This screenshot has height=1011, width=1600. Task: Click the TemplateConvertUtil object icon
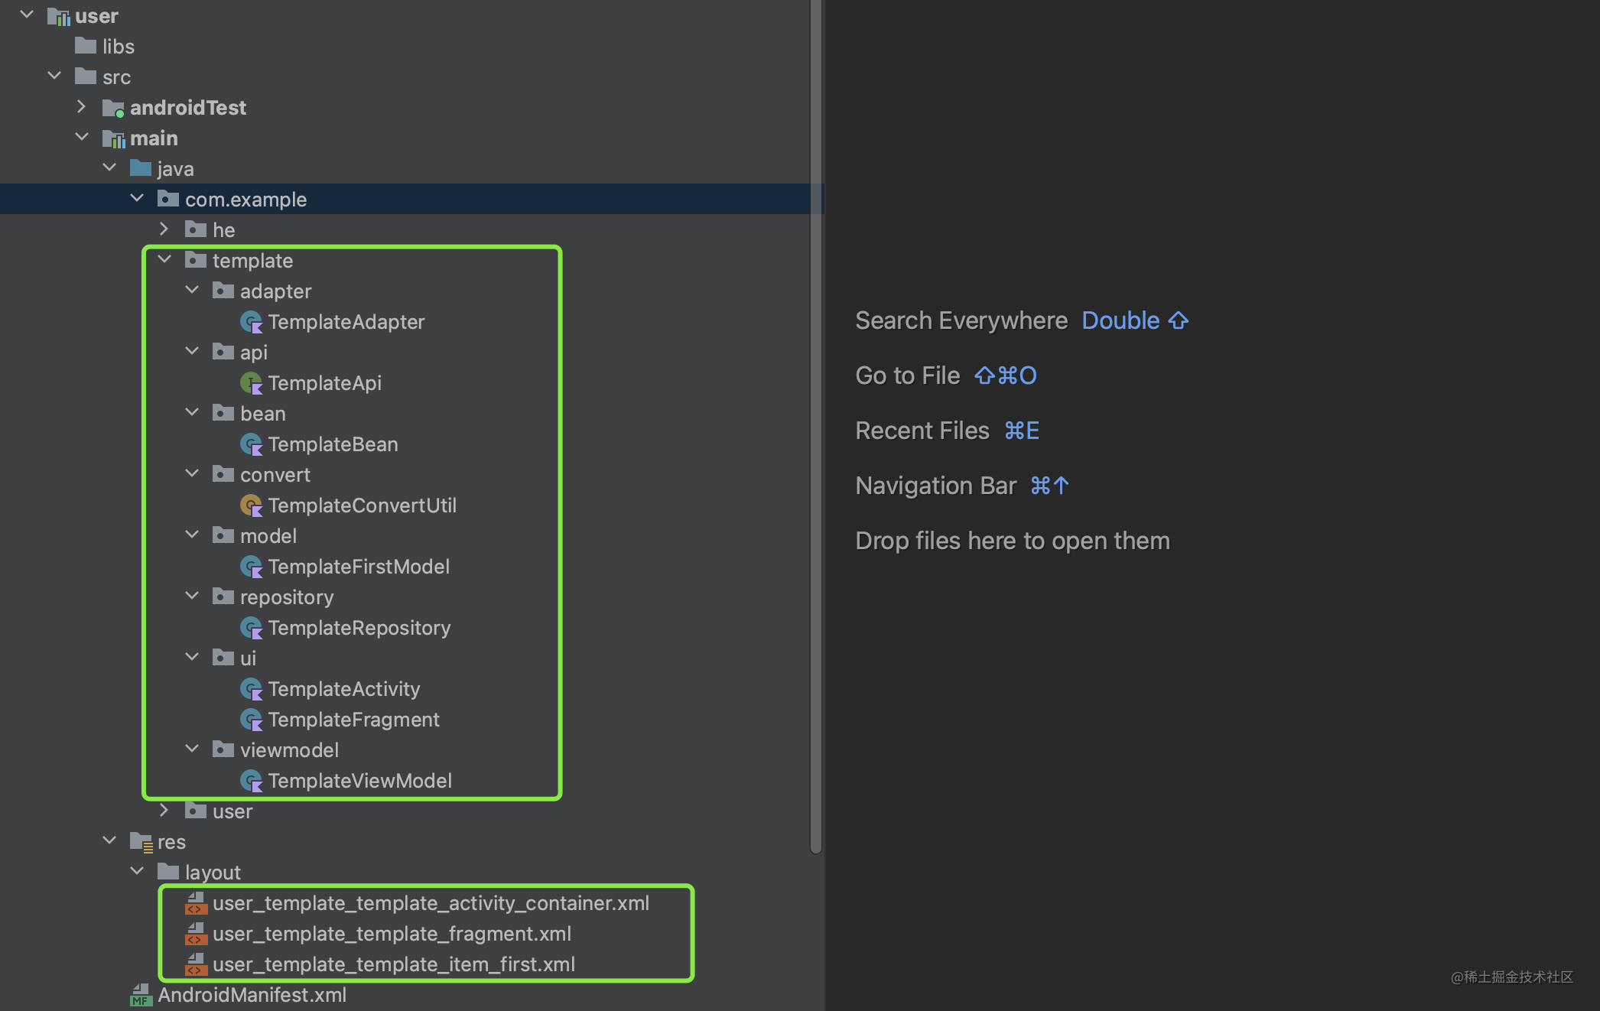coord(251,505)
